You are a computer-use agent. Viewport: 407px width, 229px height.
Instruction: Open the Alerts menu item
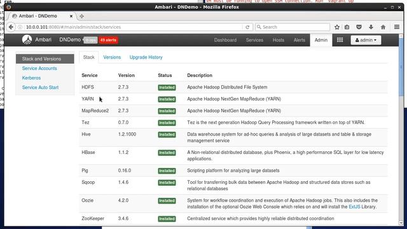[x=300, y=40]
